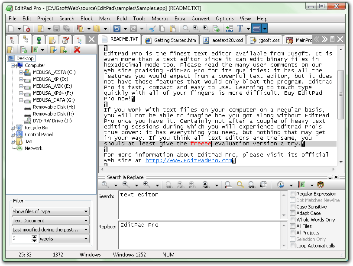Viewport: 353px width, 266px height.
Task: Click the green F filter icon in file panel
Action: coord(34,50)
